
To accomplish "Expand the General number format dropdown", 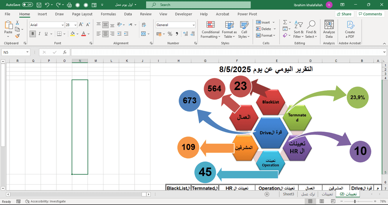I will tap(193, 25).
